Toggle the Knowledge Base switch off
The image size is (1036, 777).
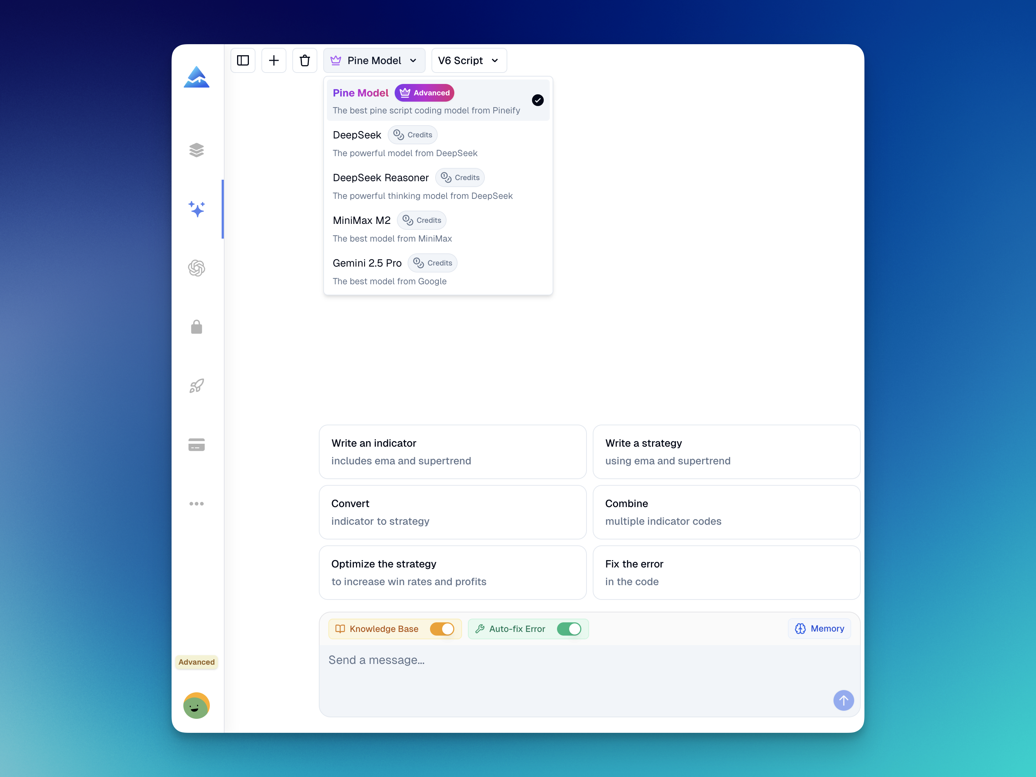(442, 629)
